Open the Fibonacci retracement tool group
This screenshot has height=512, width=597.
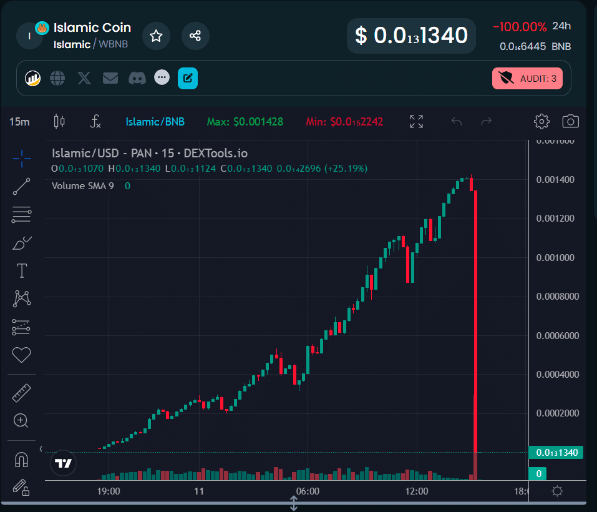point(22,214)
